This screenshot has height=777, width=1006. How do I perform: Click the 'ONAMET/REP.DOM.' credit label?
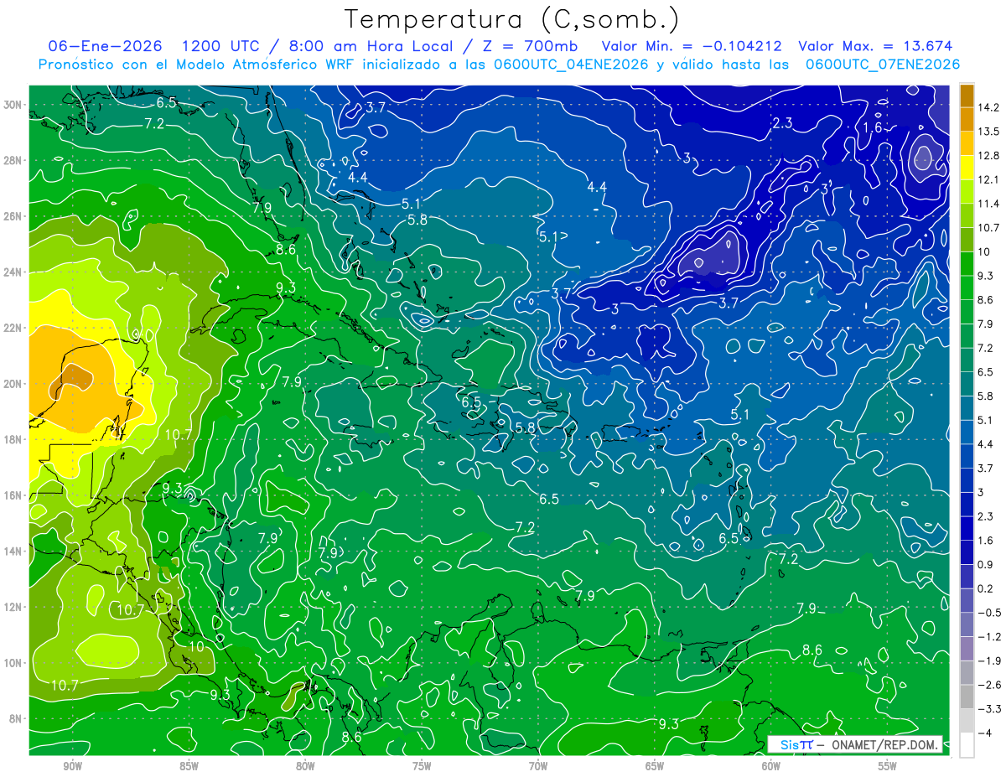tap(885, 744)
